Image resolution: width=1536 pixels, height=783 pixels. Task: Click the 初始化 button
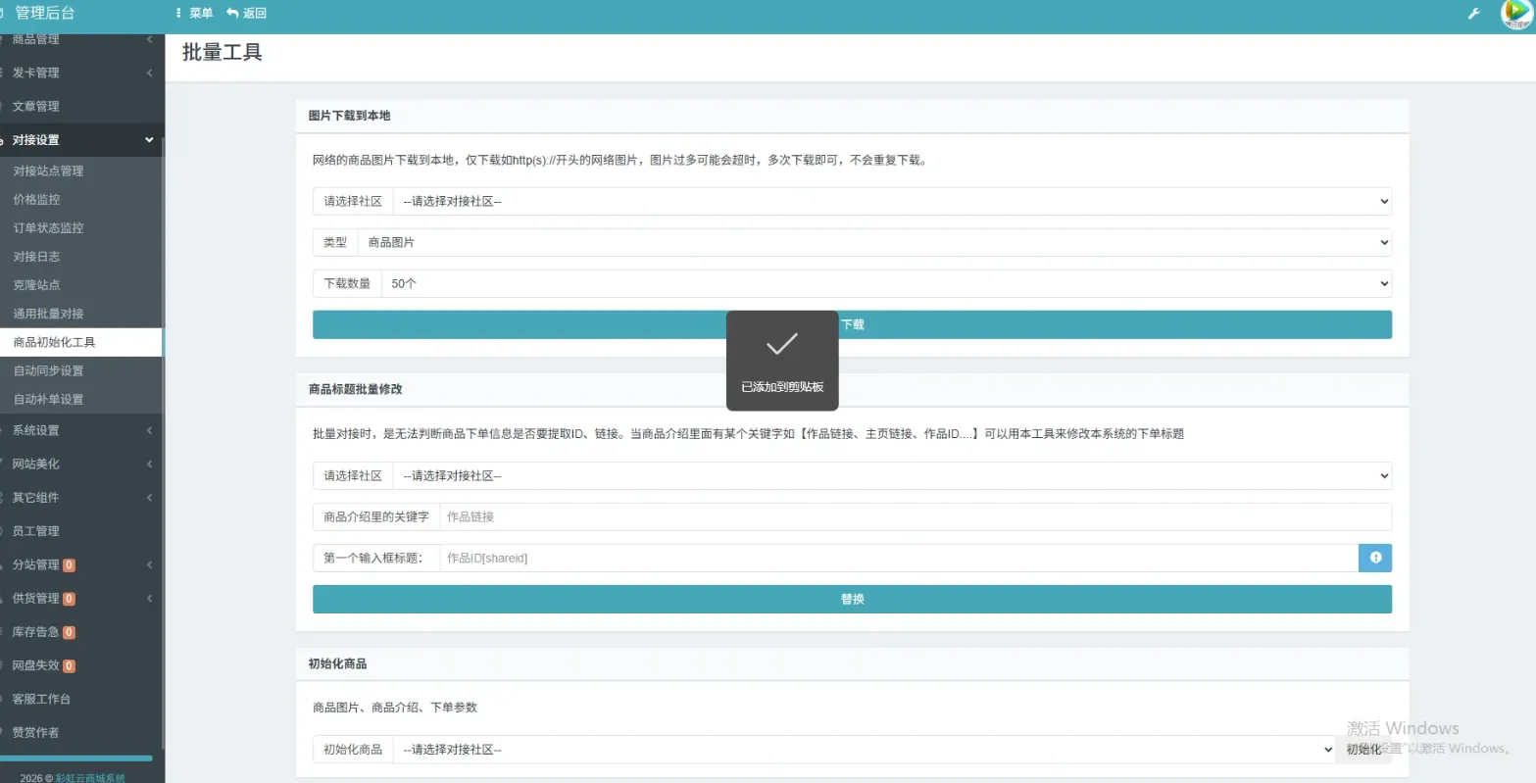(x=1363, y=750)
